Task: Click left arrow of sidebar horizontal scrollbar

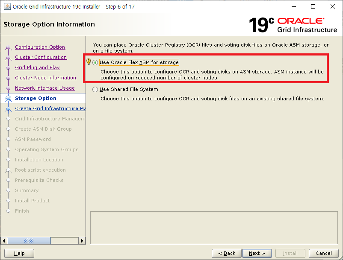Action: pyautogui.click(x=4, y=241)
